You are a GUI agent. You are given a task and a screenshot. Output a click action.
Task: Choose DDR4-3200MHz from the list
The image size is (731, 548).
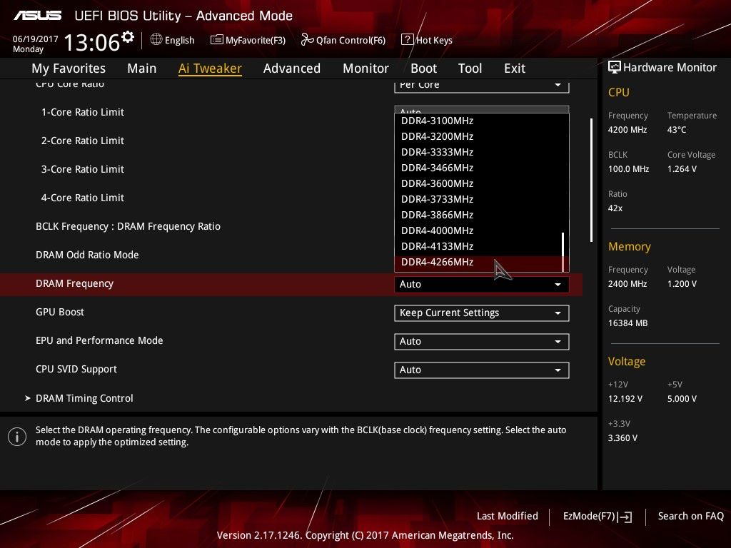478,136
